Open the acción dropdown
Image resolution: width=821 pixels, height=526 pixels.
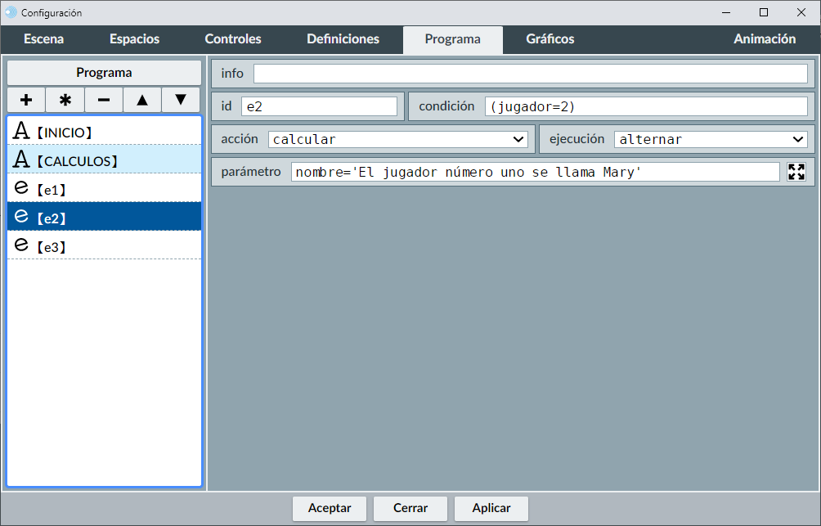click(x=398, y=139)
